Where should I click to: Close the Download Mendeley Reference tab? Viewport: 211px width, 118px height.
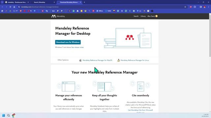(80, 2)
